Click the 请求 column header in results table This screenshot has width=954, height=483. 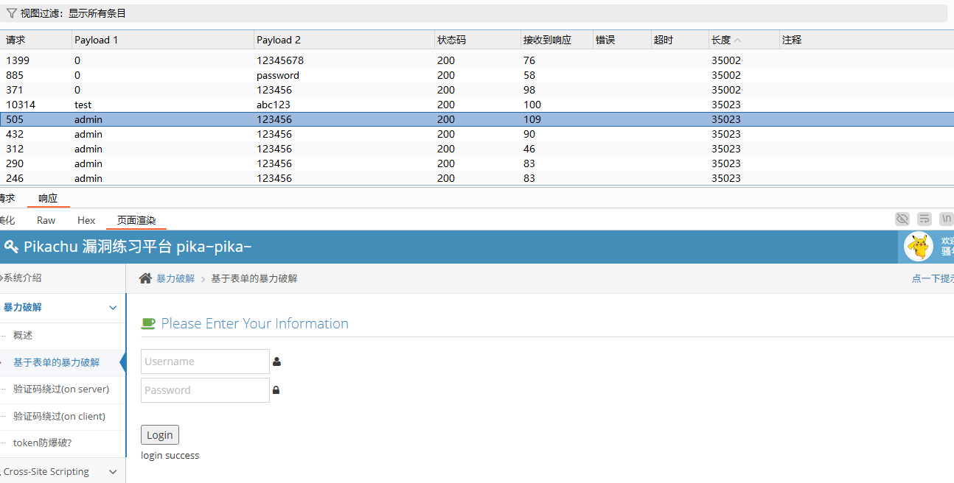tap(35, 40)
